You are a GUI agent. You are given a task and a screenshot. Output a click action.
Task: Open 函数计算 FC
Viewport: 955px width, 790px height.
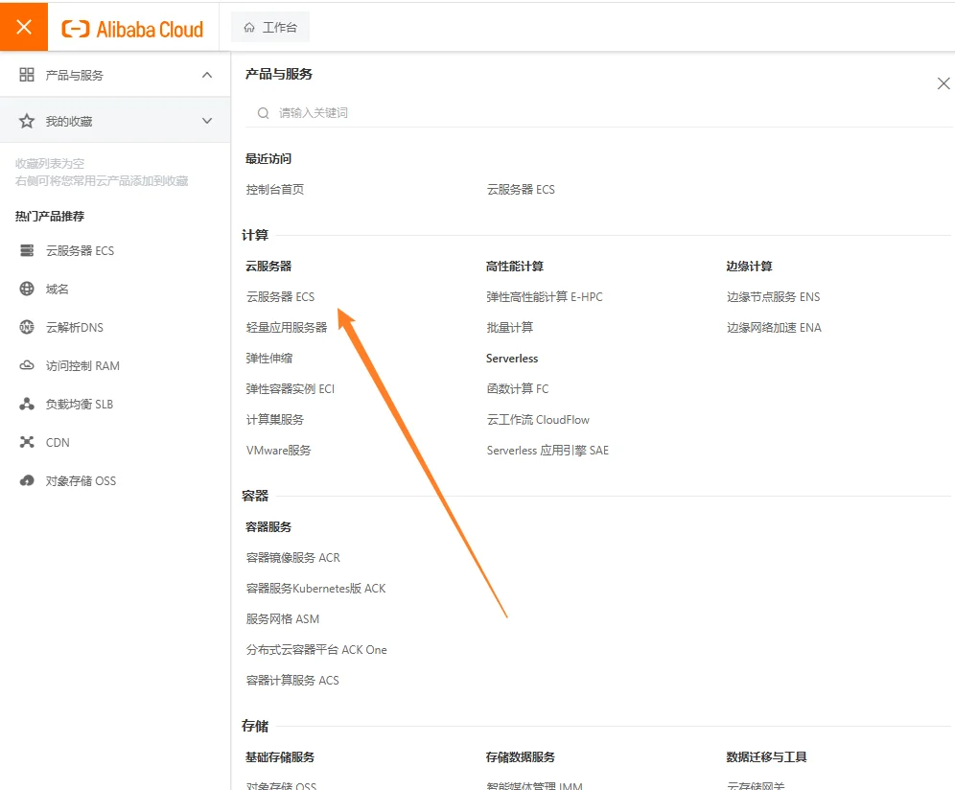[x=518, y=388]
